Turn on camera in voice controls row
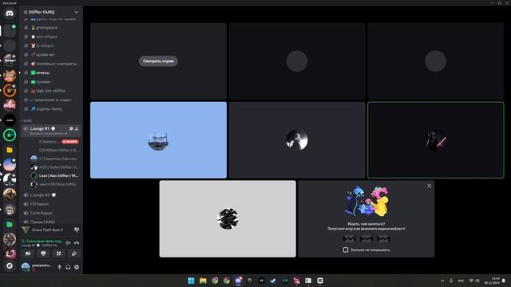This screenshot has height=287, width=511. point(28,254)
